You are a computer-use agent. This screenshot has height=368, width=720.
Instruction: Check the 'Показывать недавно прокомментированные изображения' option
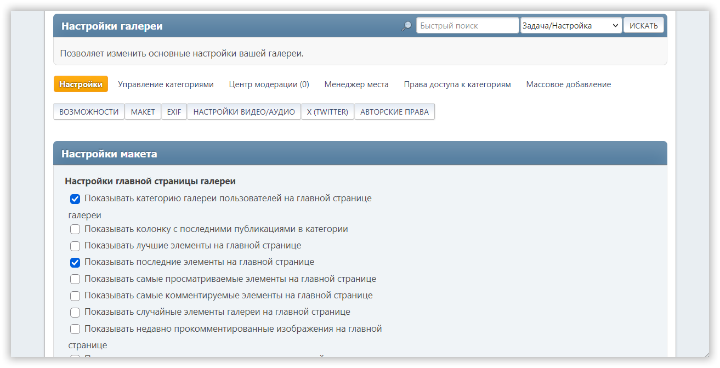(75, 329)
